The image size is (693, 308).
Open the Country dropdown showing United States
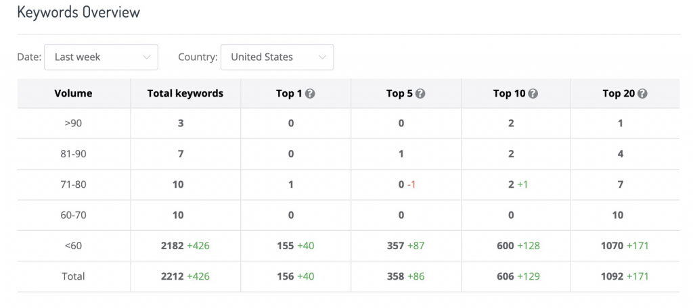[277, 57]
